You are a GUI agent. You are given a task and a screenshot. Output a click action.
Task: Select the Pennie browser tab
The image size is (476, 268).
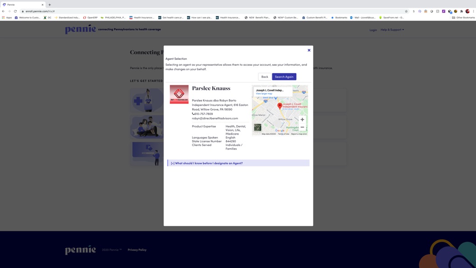[x=23, y=5]
